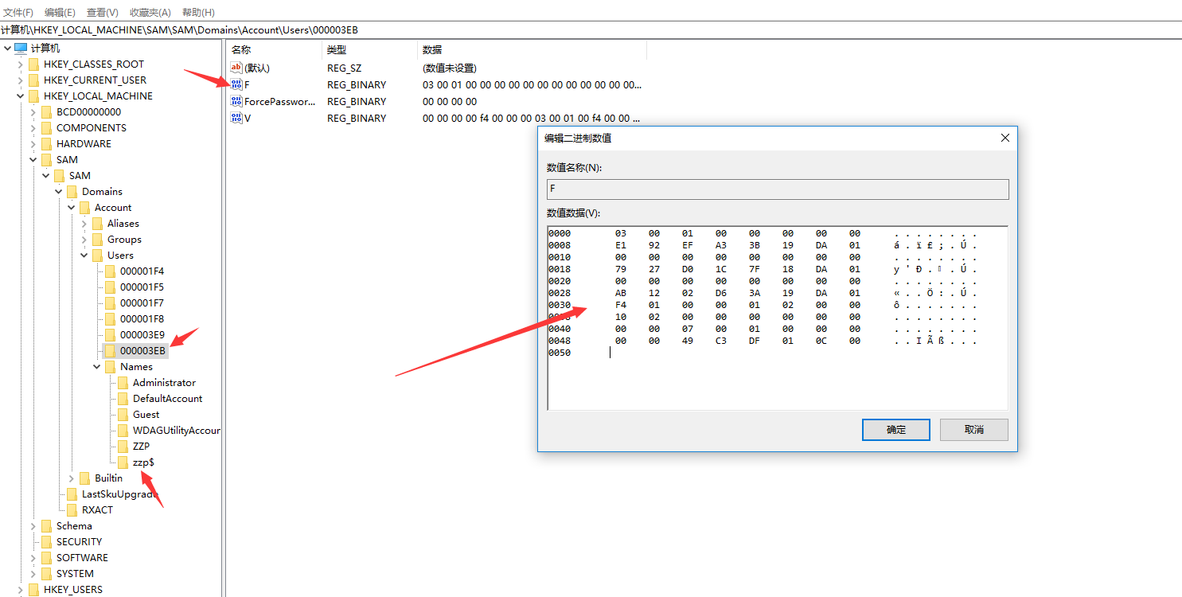This screenshot has height=597, width=1182.
Task: Collapse the Users key
Action: [84, 255]
